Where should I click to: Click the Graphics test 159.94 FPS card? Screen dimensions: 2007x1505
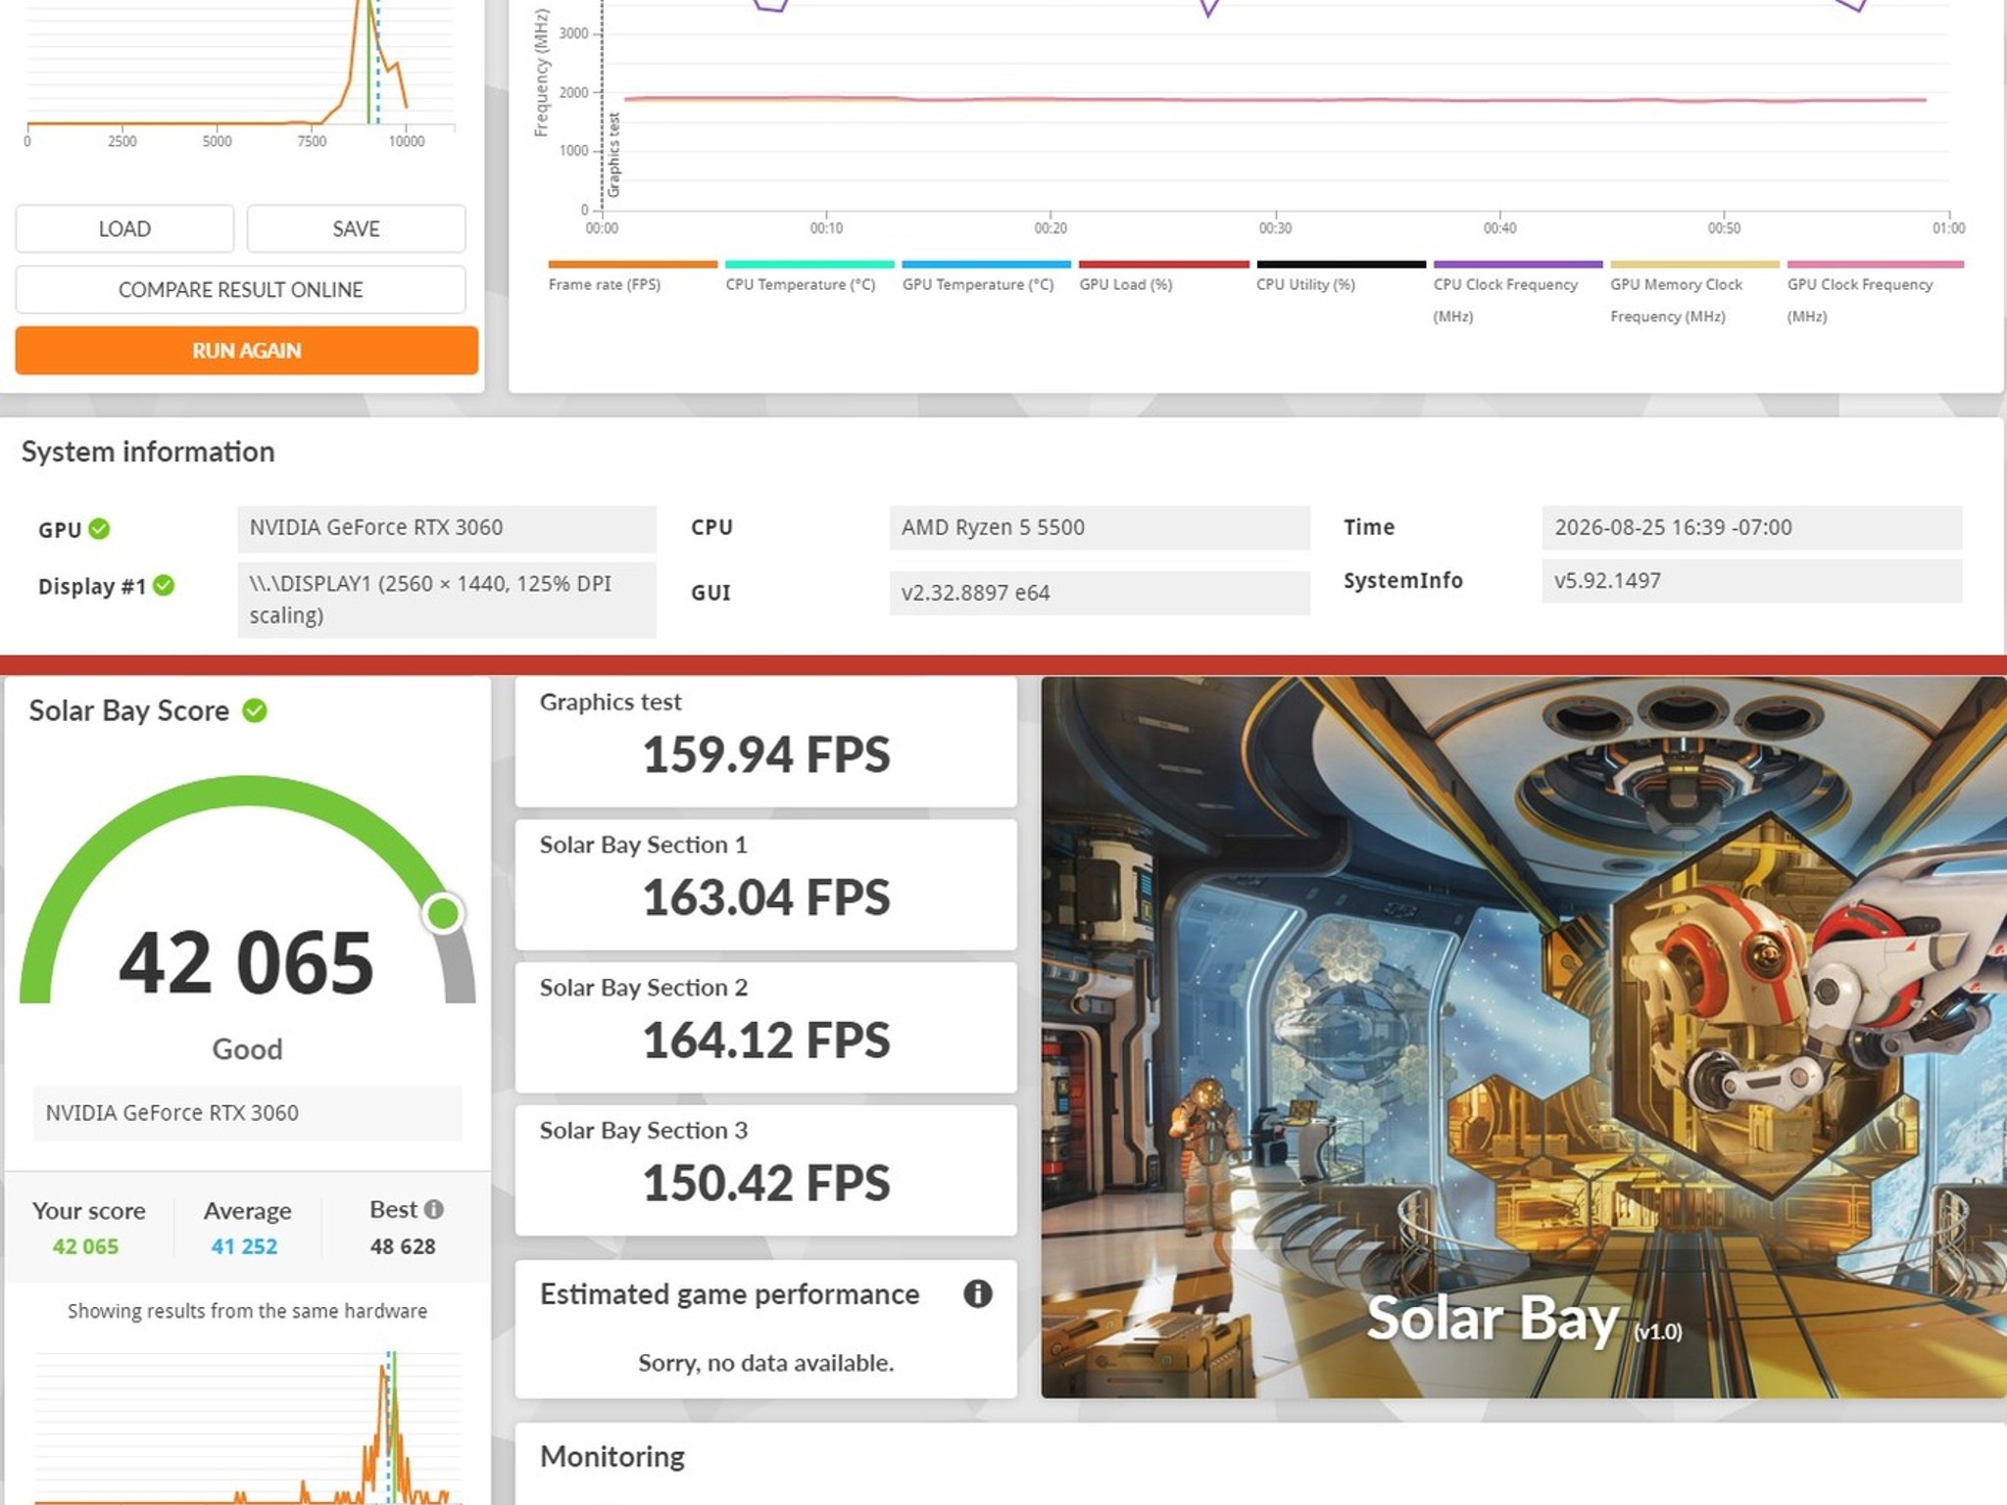click(766, 742)
